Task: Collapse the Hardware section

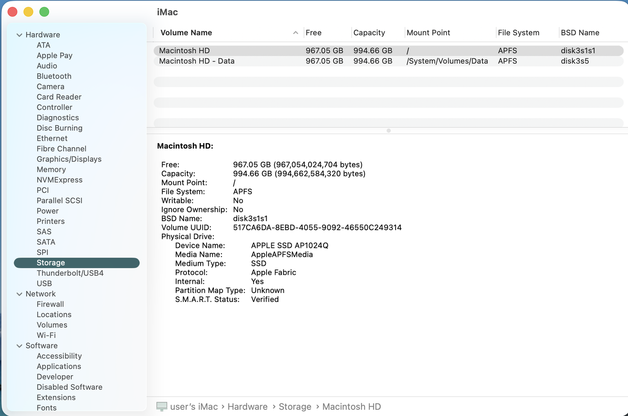Action: pyautogui.click(x=19, y=35)
